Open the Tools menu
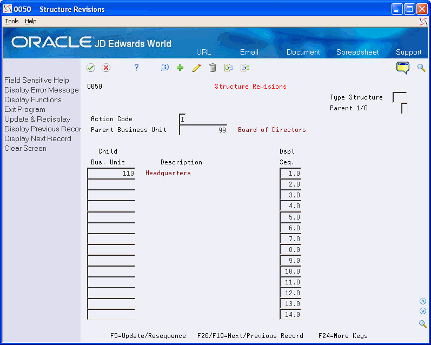Image resolution: width=431 pixels, height=345 pixels. tap(12, 21)
